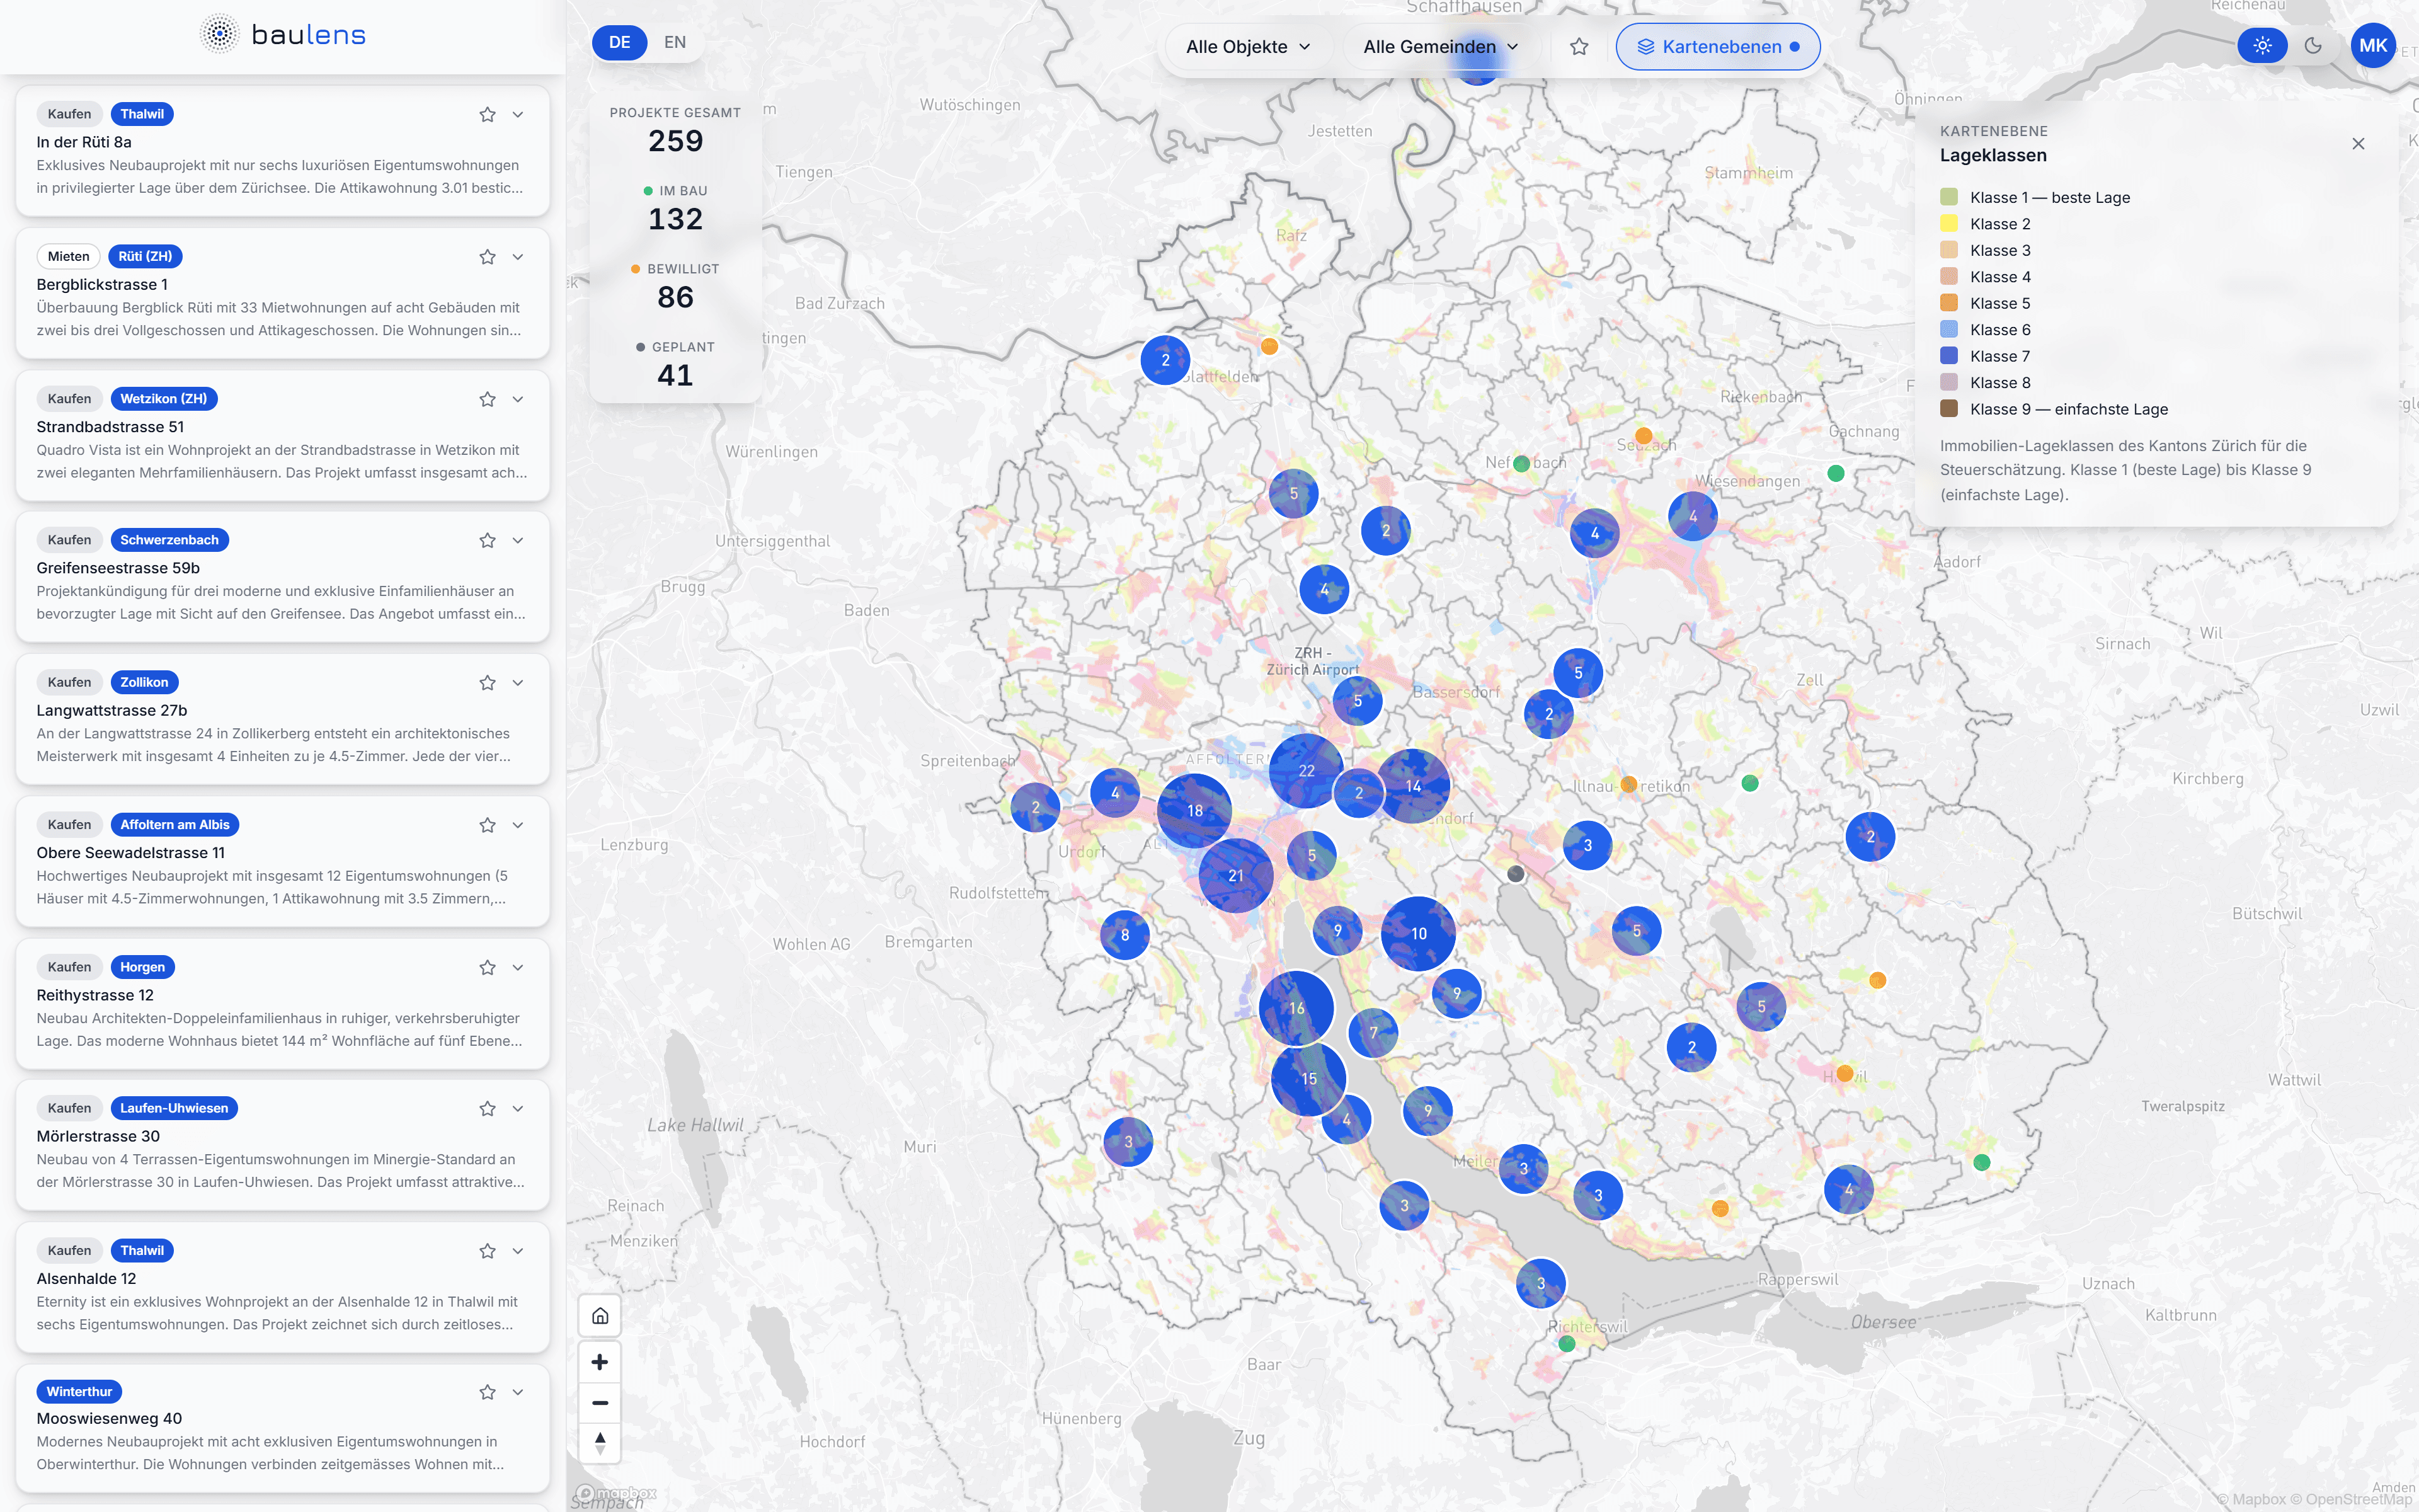Image resolution: width=2419 pixels, height=1512 pixels.
Task: Expand the Bergblickstrasse 1 card
Action: pyautogui.click(x=518, y=257)
